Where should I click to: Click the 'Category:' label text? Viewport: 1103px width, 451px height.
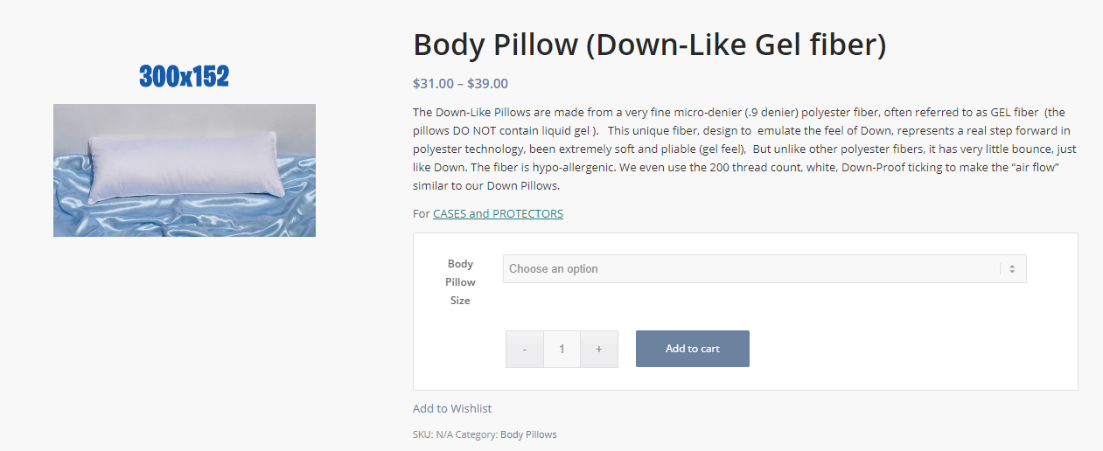click(477, 434)
